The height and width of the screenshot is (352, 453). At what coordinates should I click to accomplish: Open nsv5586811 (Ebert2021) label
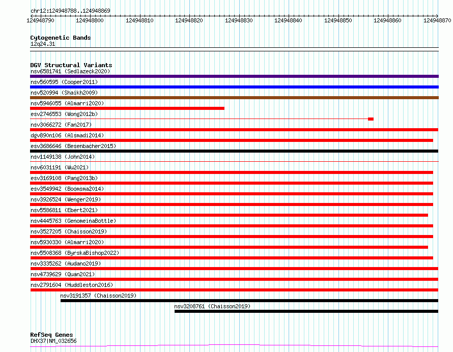click(x=64, y=210)
